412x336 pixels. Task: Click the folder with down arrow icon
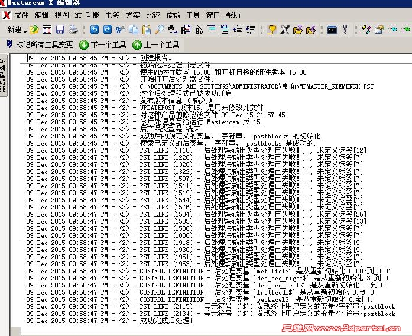pyautogui.click(x=311, y=30)
